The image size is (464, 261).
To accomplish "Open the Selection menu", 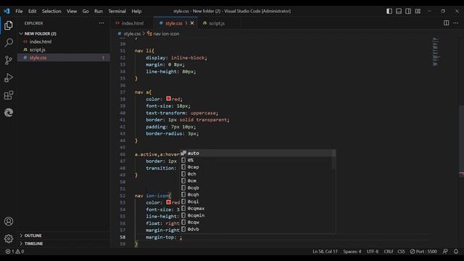I will [x=51, y=12].
